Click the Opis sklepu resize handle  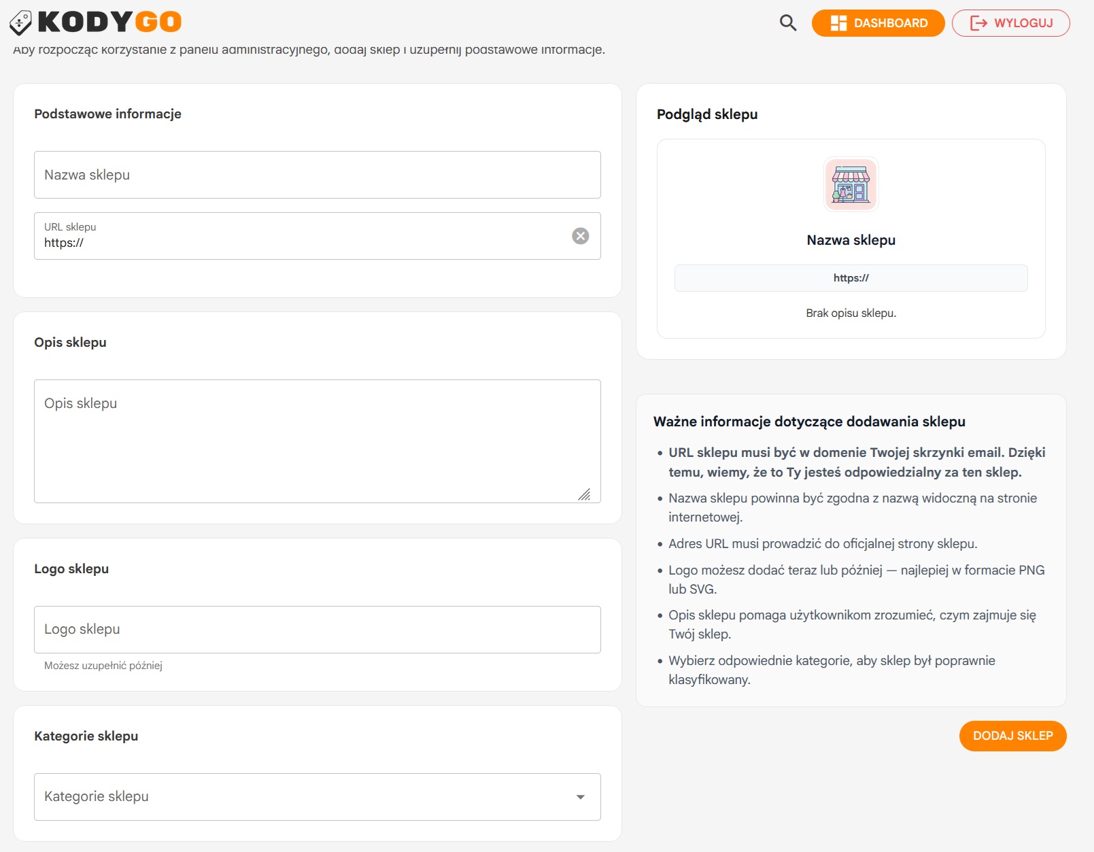click(x=584, y=494)
